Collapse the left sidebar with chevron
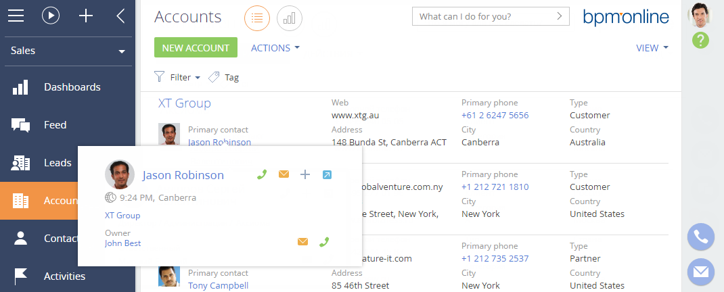 click(x=120, y=16)
